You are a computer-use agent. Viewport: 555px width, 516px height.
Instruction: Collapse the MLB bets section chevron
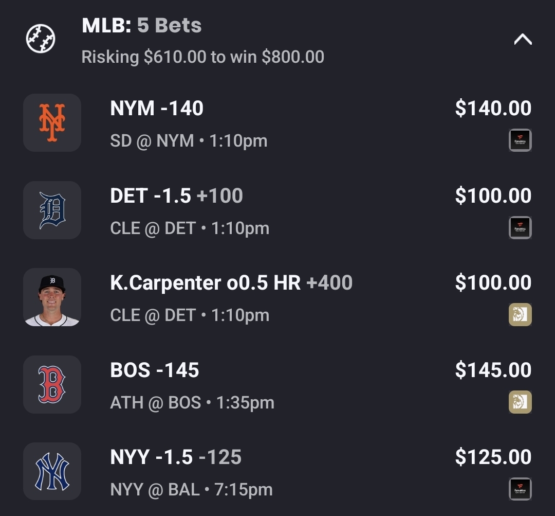click(523, 40)
